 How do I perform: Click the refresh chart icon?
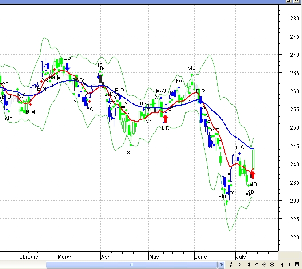tap(231, 265)
